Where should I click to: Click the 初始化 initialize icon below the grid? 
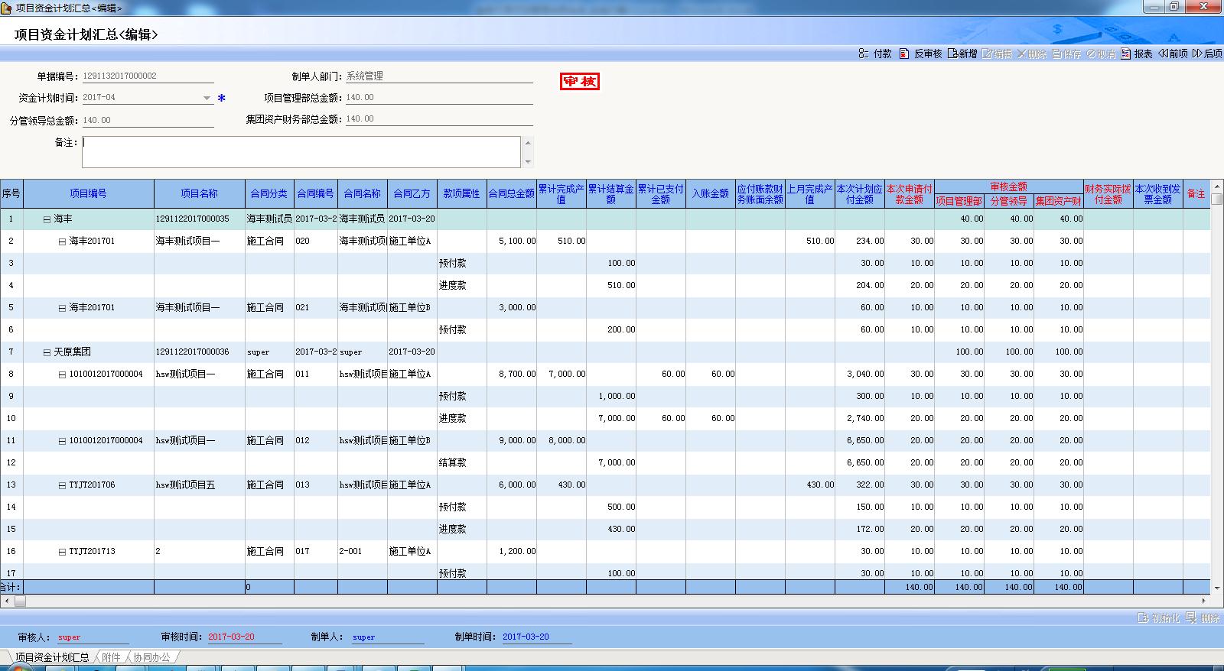tap(1143, 618)
